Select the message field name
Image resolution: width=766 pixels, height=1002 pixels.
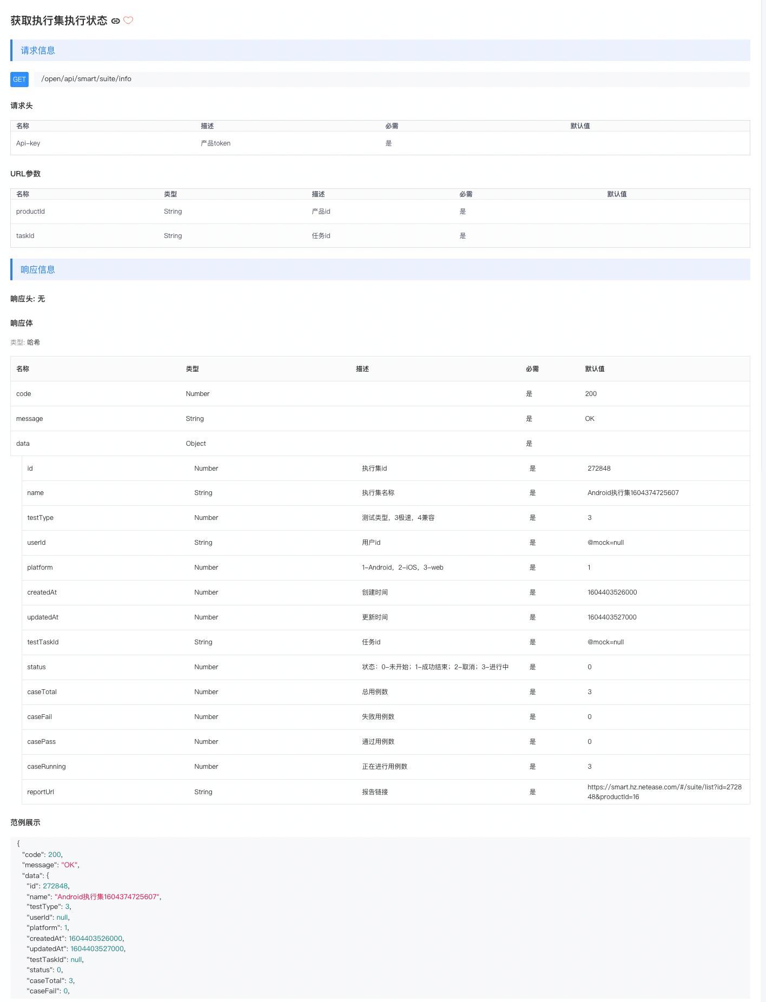point(29,419)
